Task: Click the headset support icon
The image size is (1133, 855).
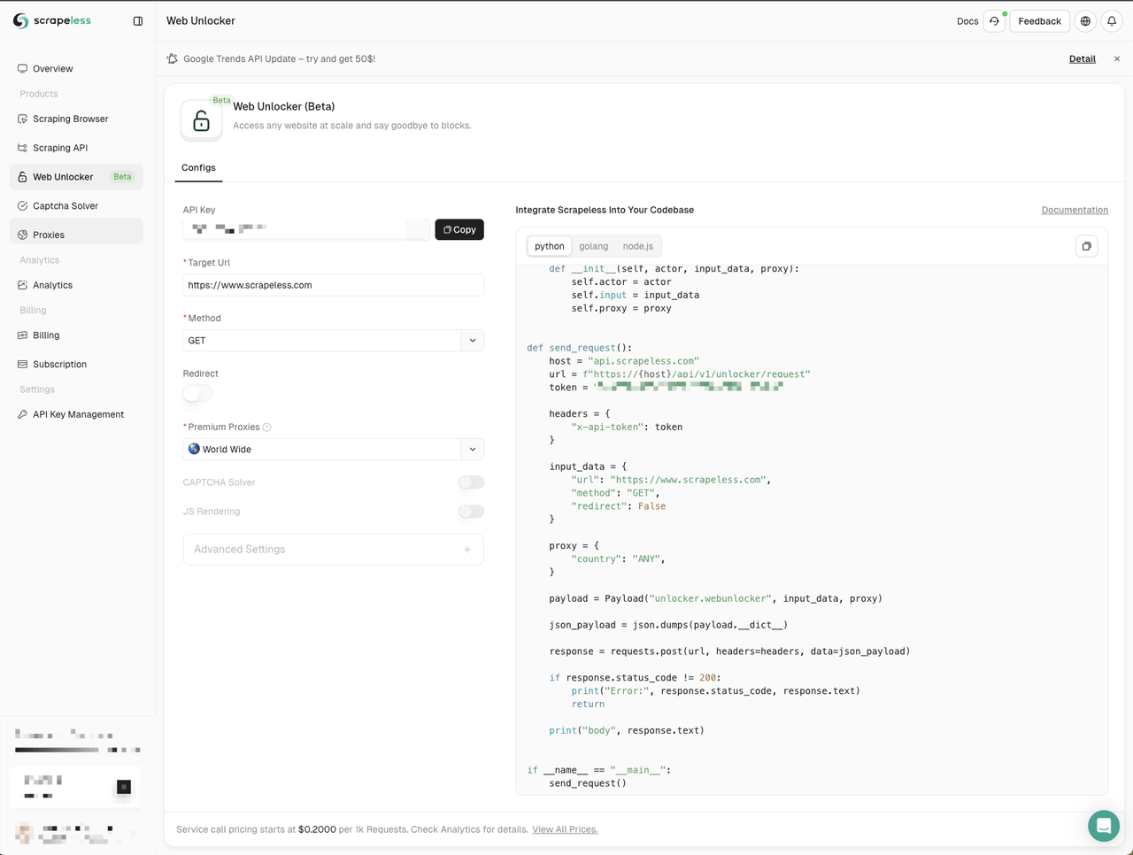Action: pyautogui.click(x=994, y=21)
